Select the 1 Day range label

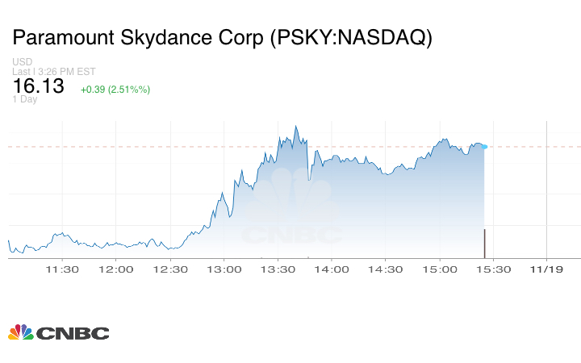26,99
